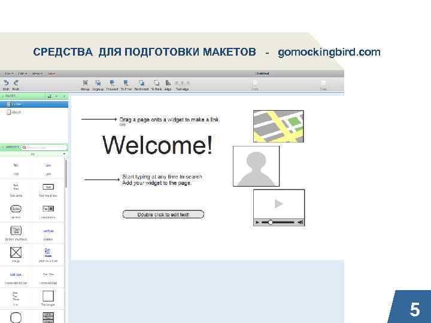This screenshot has width=431, height=323.
Task: Pick the rounded rectangle widget at bottom
Action: pos(16,318)
